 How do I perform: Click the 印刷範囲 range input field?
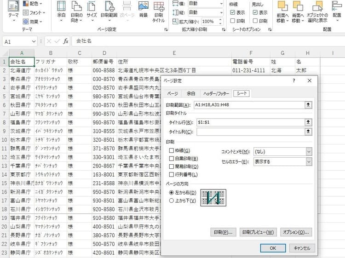tap(249, 105)
